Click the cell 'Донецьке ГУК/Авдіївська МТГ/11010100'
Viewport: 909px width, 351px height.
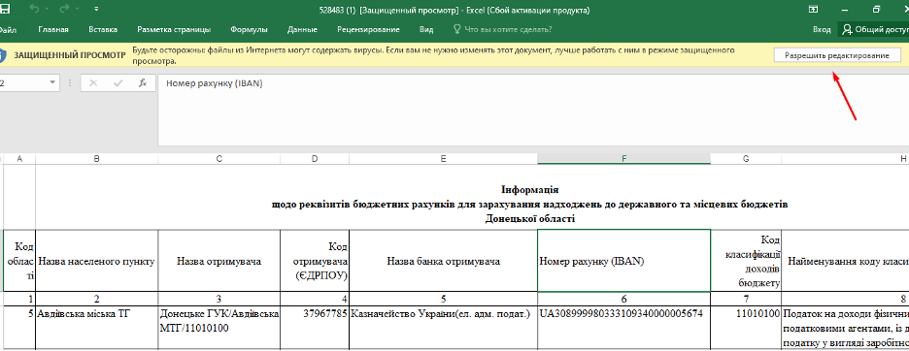[x=219, y=328]
